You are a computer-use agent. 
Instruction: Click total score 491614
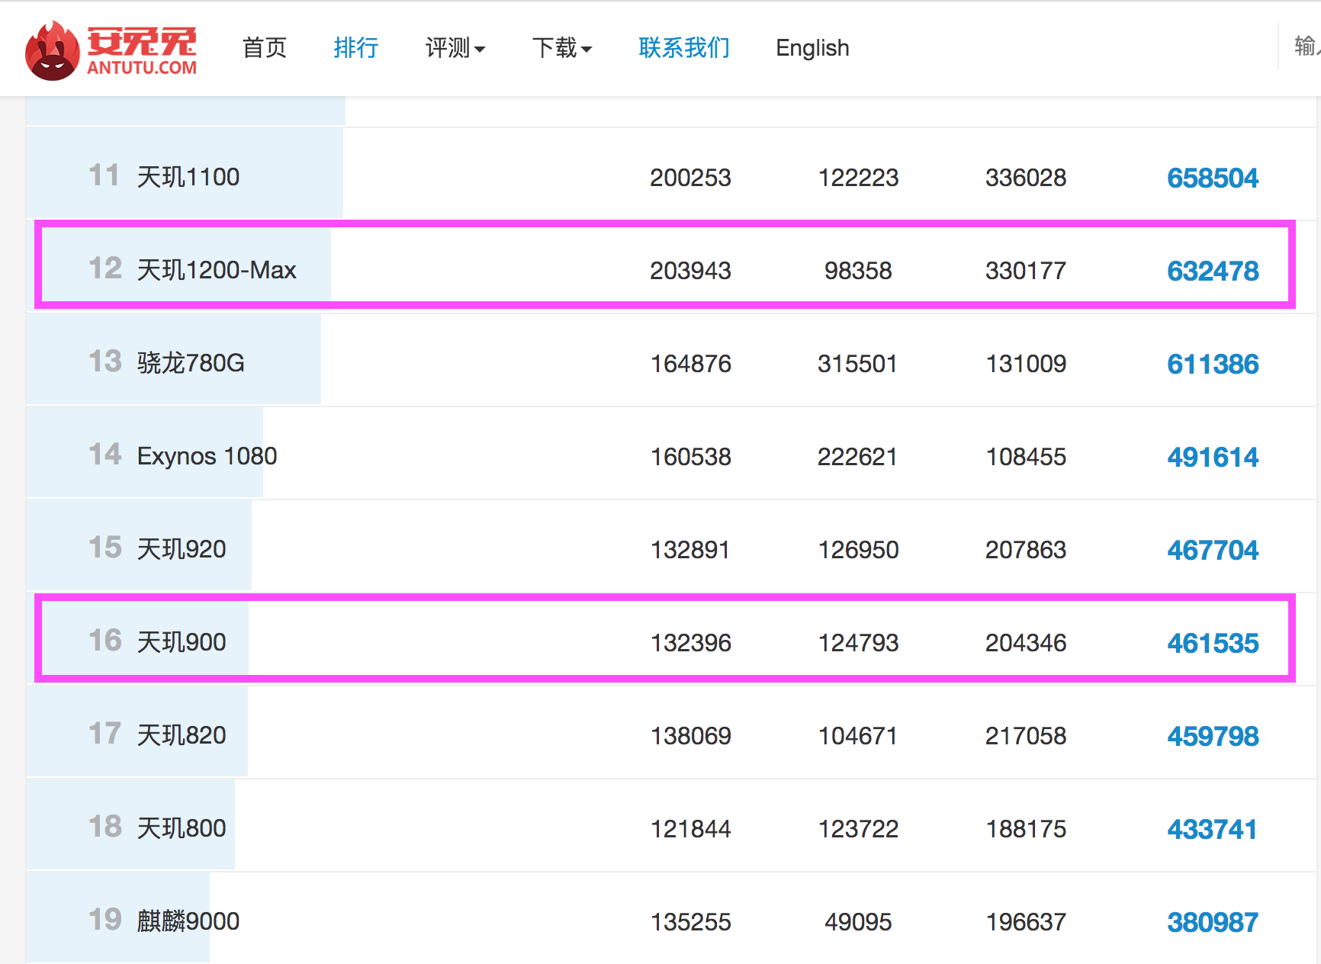[x=1213, y=457]
